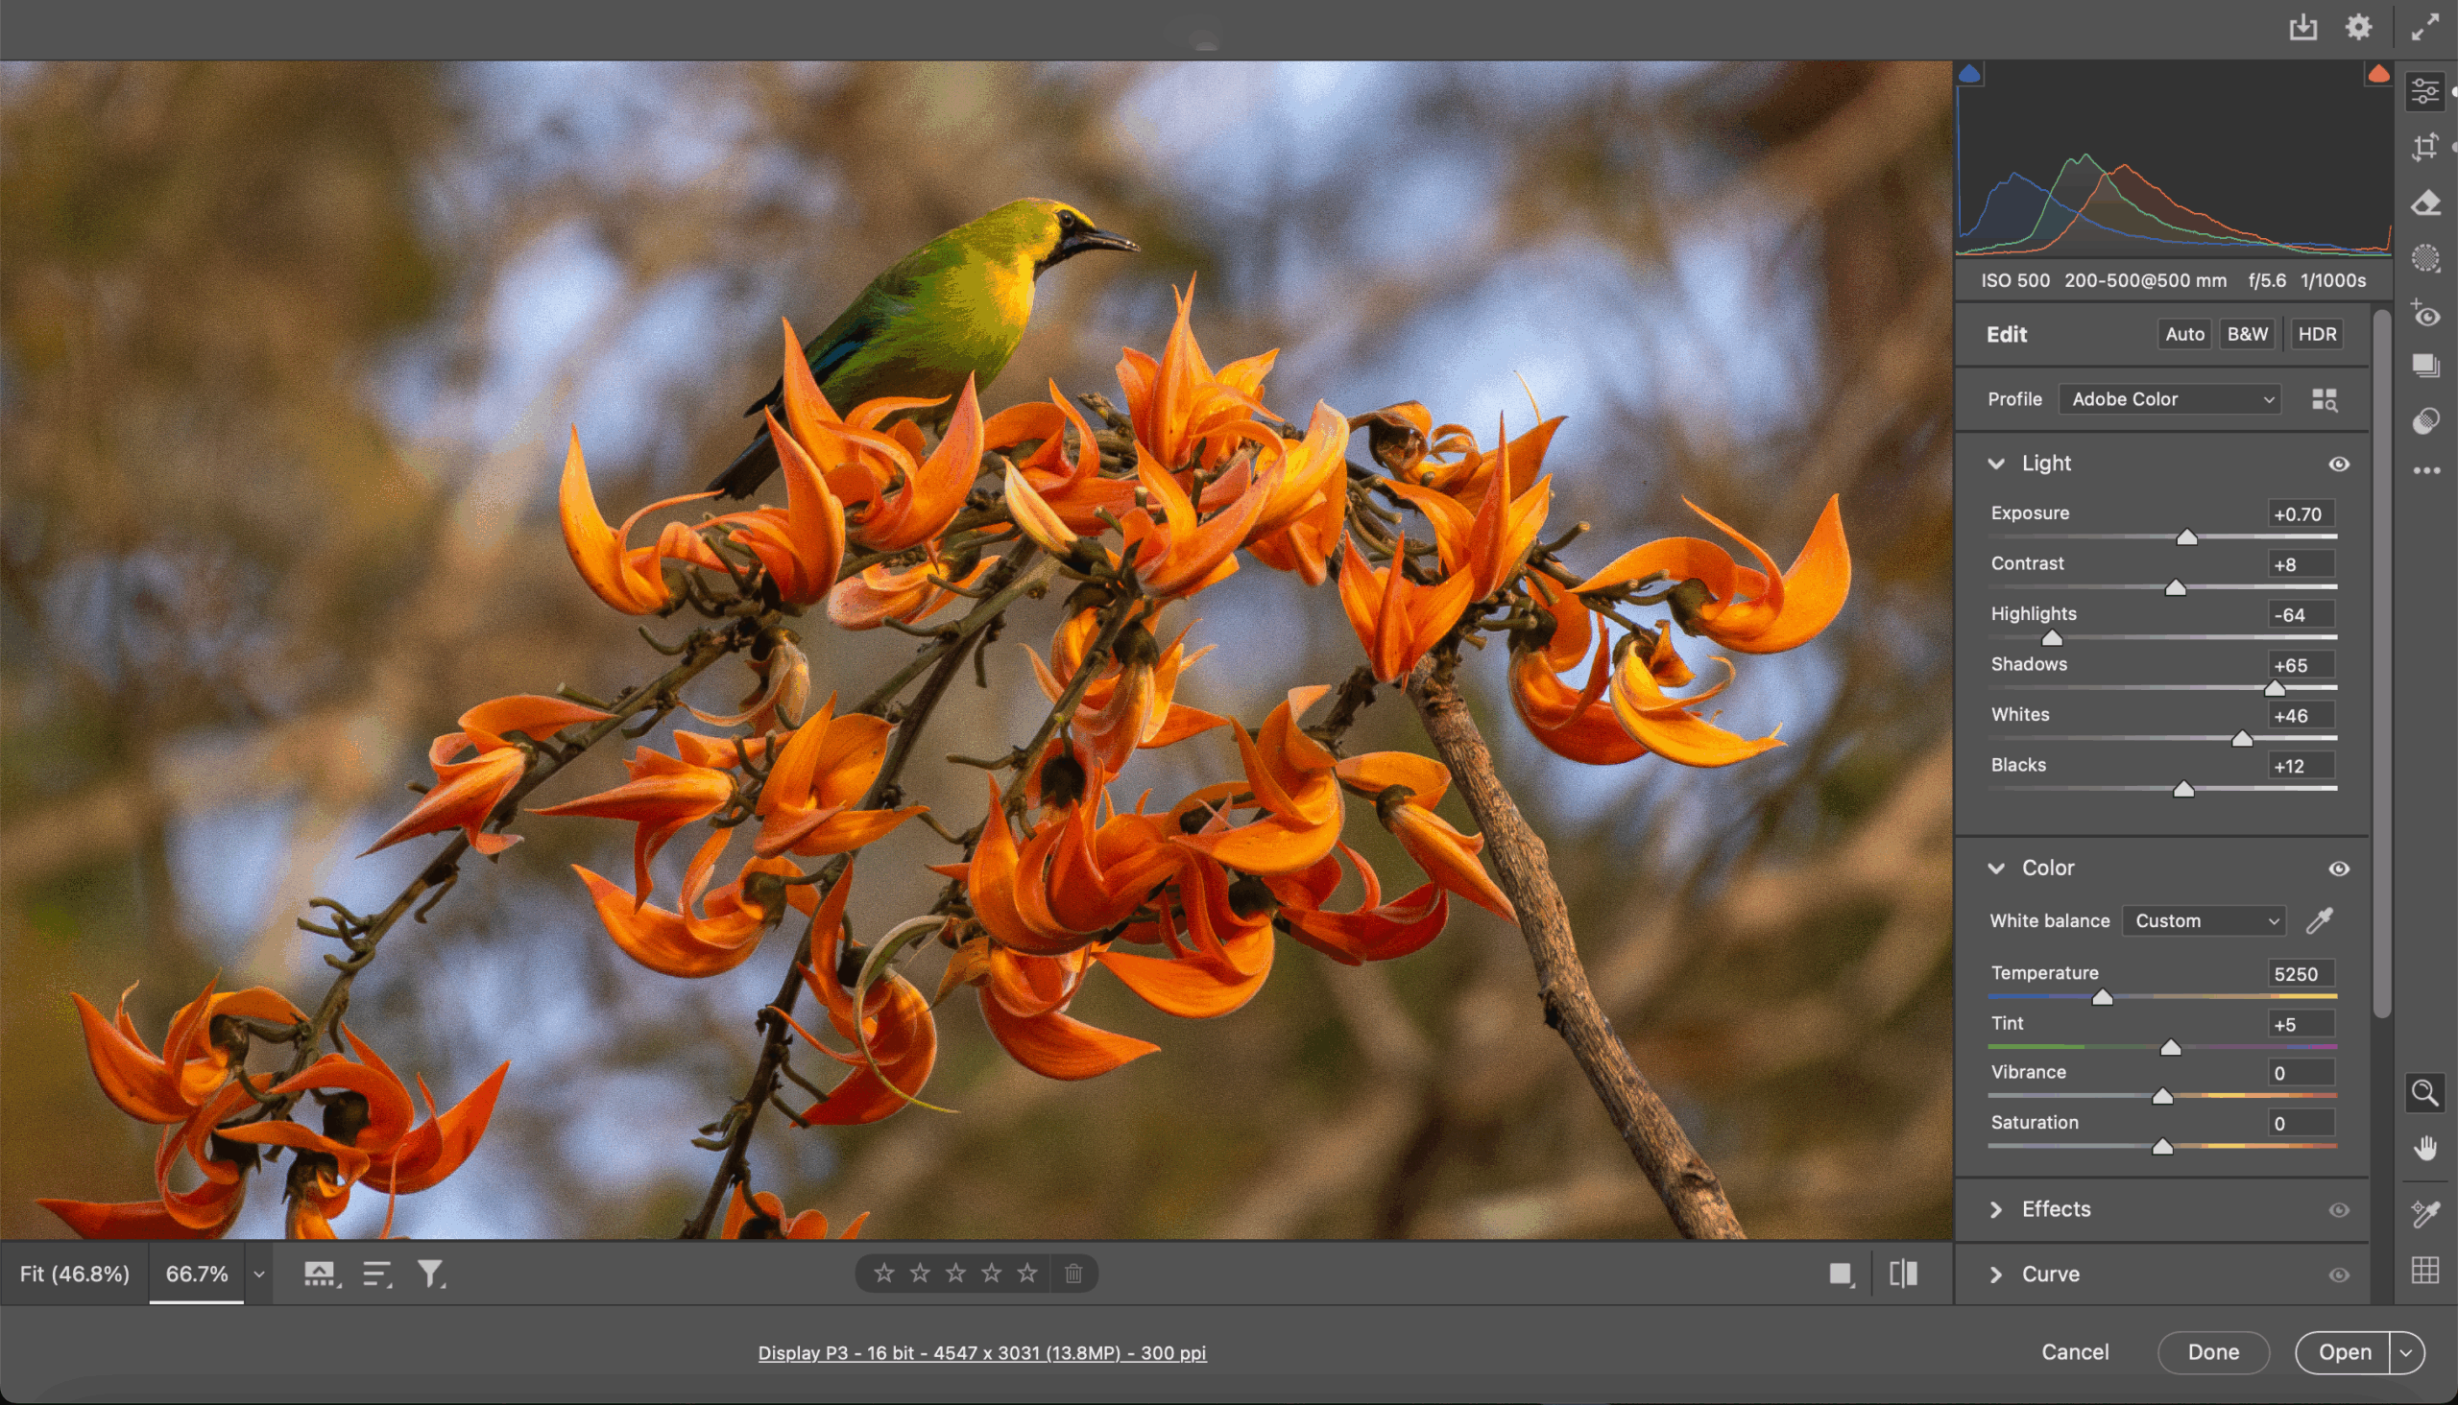The width and height of the screenshot is (2458, 1405).
Task: Select the Zoom magnifier tool
Action: click(2425, 1093)
